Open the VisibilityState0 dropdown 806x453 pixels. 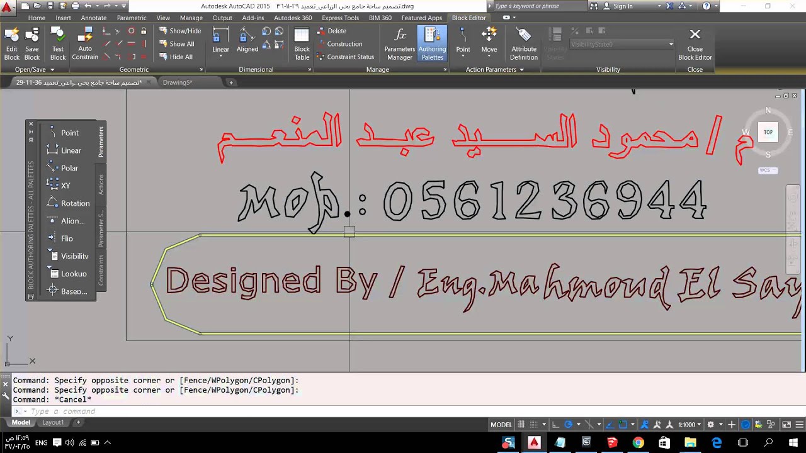point(622,44)
